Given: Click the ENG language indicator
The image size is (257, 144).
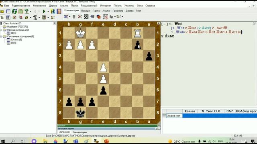Looking at the screenshot, I should coord(220,141).
